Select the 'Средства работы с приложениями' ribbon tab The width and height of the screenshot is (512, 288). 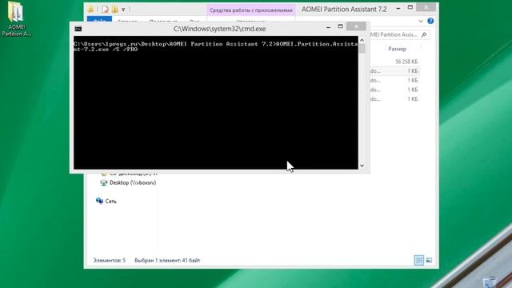pyautogui.click(x=250, y=10)
